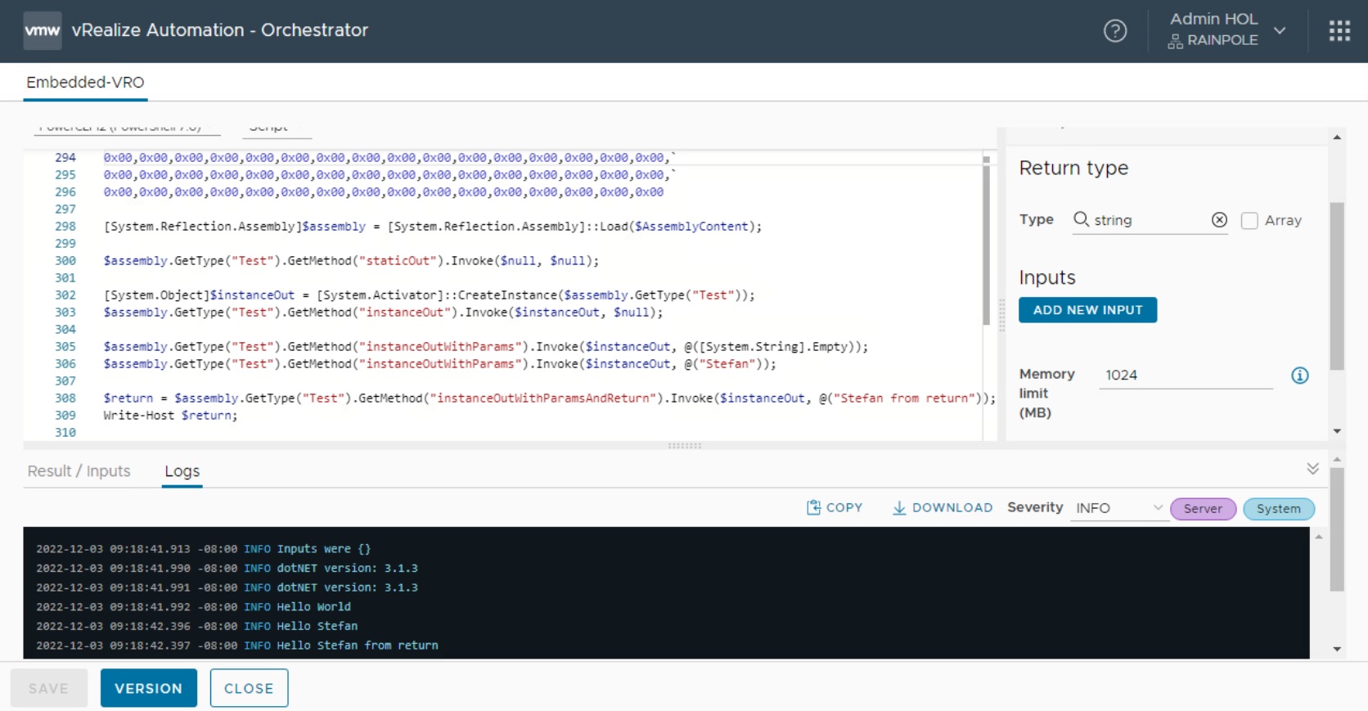Click line 309 Write-Host $return

point(170,416)
